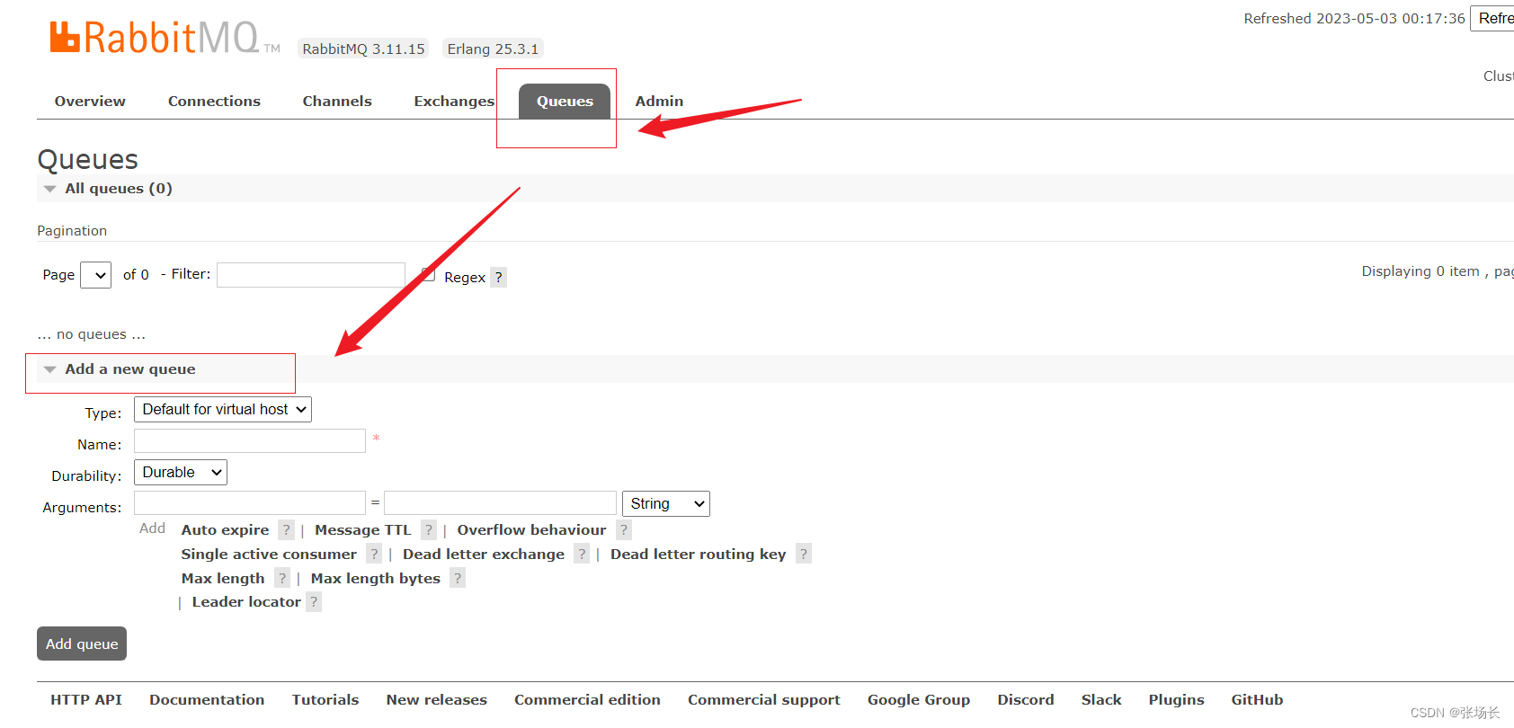The width and height of the screenshot is (1514, 728).
Task: Insert the Message TTL argument
Action: [362, 530]
